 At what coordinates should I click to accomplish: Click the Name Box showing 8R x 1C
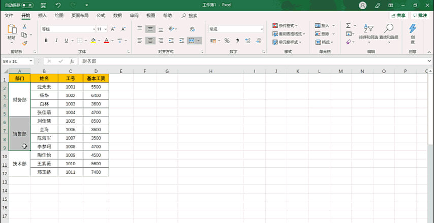[x=17, y=61]
